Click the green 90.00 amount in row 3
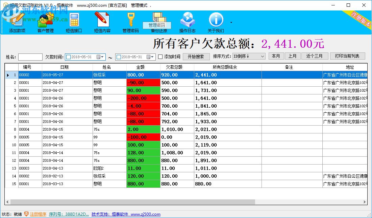372x218 pixels. 143,91
